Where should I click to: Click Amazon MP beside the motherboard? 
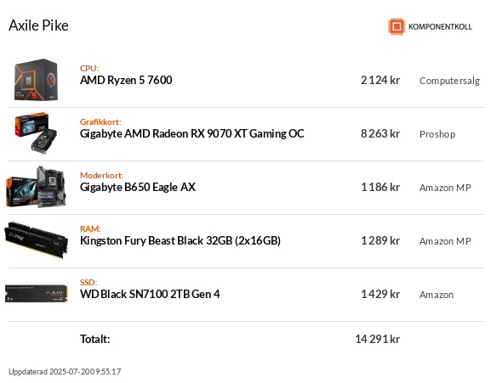pyautogui.click(x=445, y=188)
